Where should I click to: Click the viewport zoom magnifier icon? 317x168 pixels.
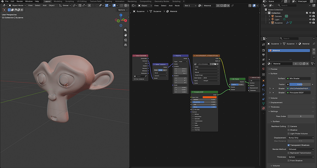125,30
